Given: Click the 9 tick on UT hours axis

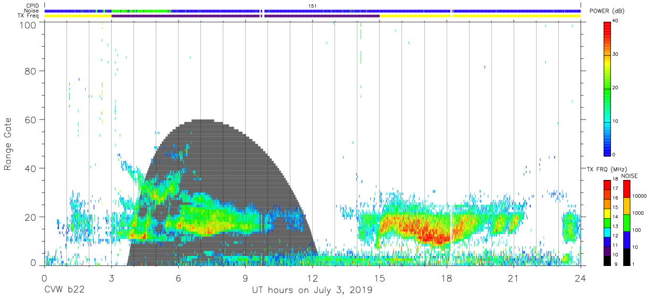Looking at the screenshot, I should 245,278.
